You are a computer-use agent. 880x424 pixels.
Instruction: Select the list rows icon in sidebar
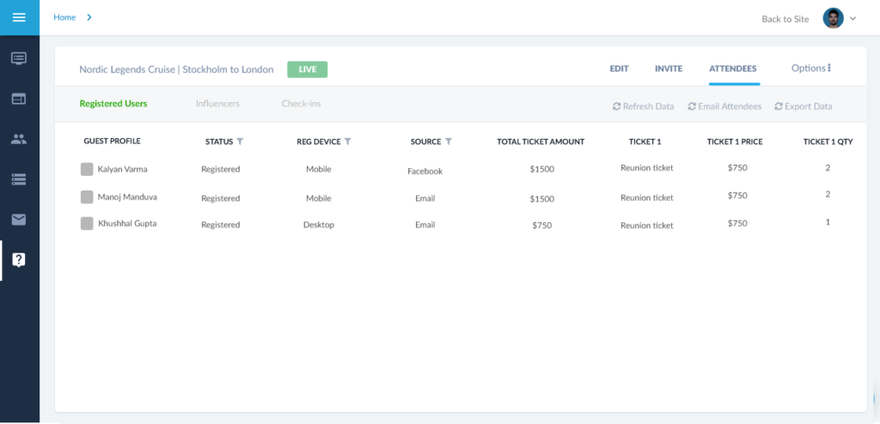[x=19, y=179]
